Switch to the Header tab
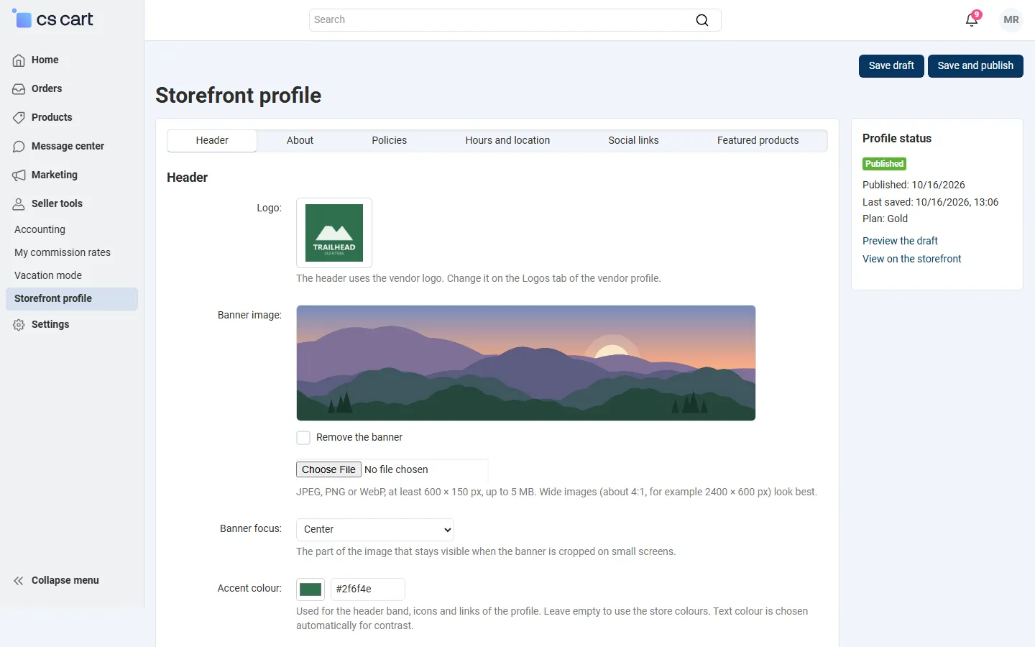Screen dimensions: 1035x647 click(x=212, y=141)
